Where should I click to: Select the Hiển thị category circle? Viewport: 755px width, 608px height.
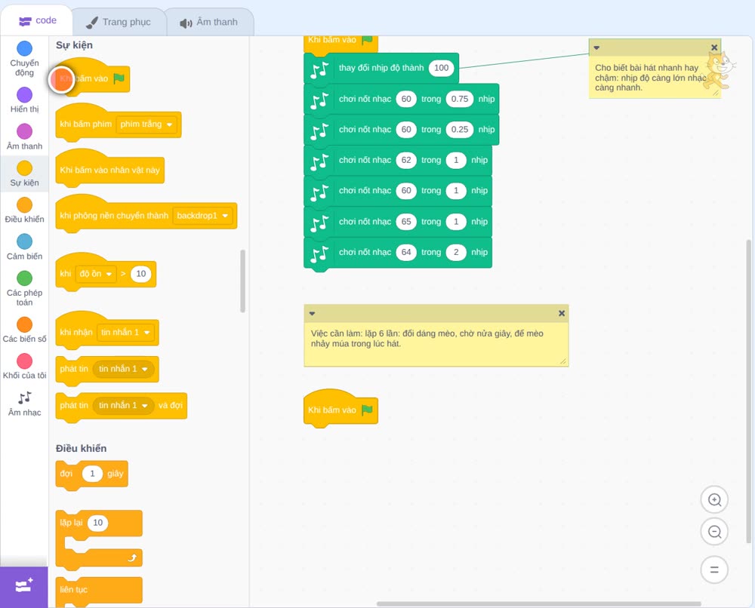pos(25,95)
